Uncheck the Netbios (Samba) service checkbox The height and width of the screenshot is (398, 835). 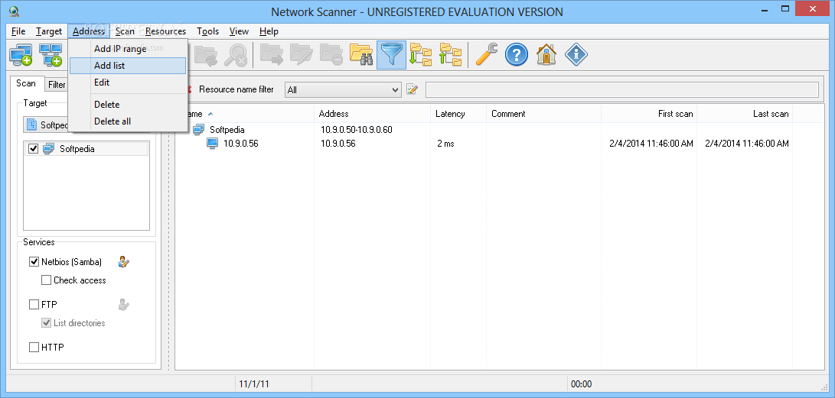point(34,261)
